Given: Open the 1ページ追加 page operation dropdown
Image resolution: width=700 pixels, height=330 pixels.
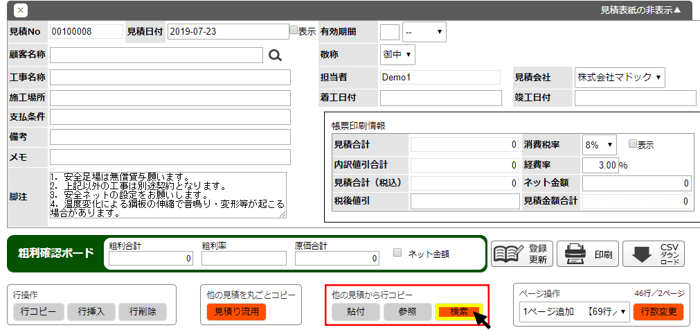Looking at the screenshot, I should point(574,312).
